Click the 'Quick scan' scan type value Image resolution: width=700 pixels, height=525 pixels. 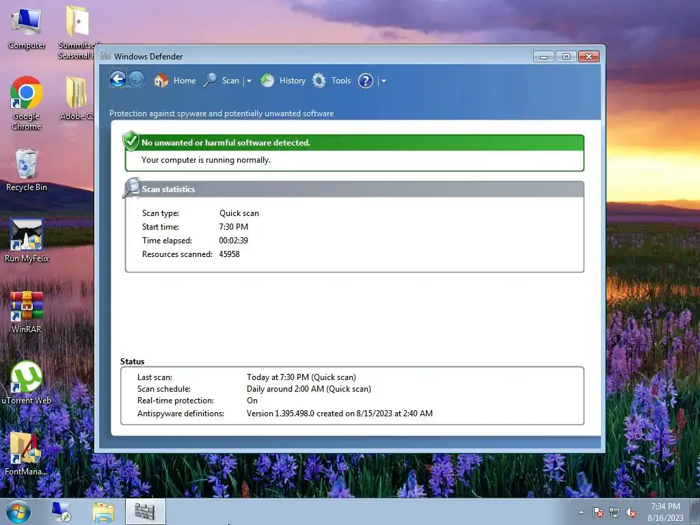239,213
